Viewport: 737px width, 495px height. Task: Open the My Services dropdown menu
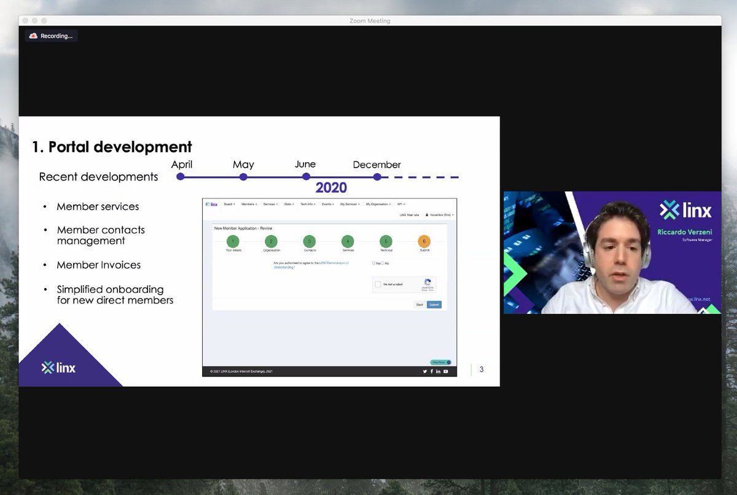click(349, 204)
